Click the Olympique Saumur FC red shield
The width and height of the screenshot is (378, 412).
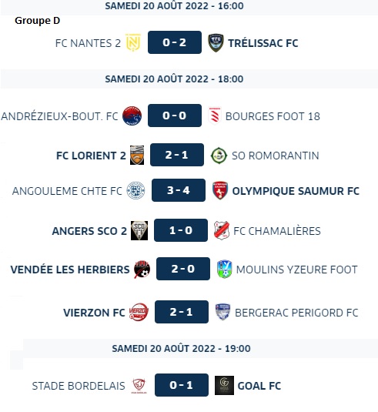point(220,190)
